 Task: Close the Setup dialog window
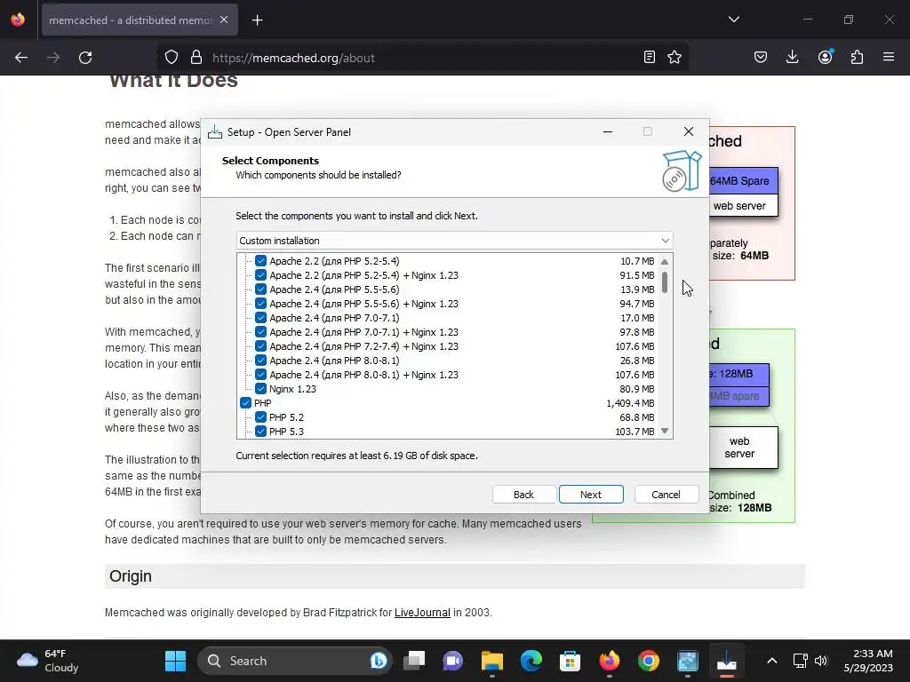pyautogui.click(x=689, y=132)
